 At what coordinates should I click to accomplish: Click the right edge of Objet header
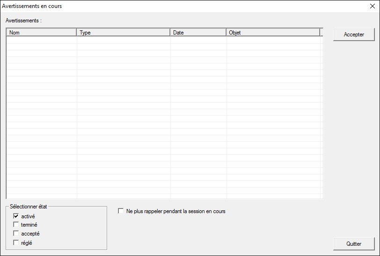click(x=320, y=33)
